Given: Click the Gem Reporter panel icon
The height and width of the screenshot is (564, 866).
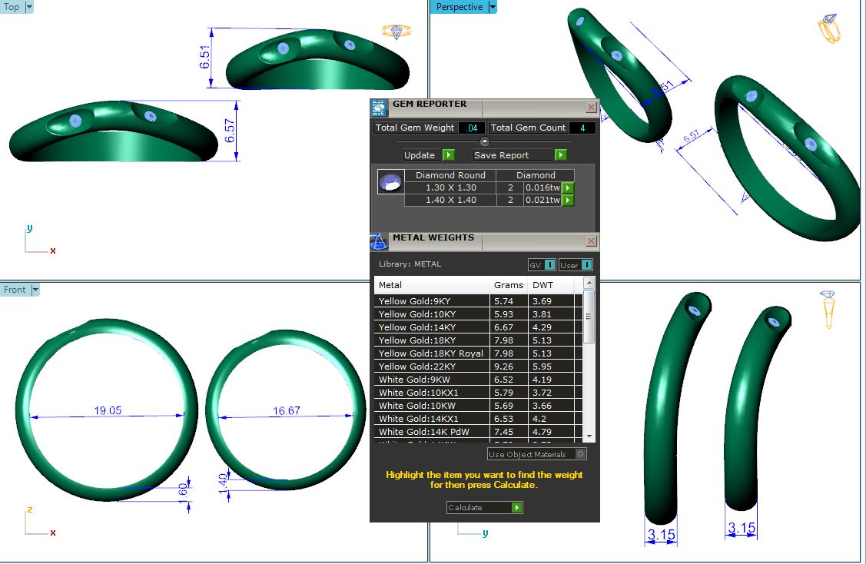Looking at the screenshot, I should coord(378,108).
